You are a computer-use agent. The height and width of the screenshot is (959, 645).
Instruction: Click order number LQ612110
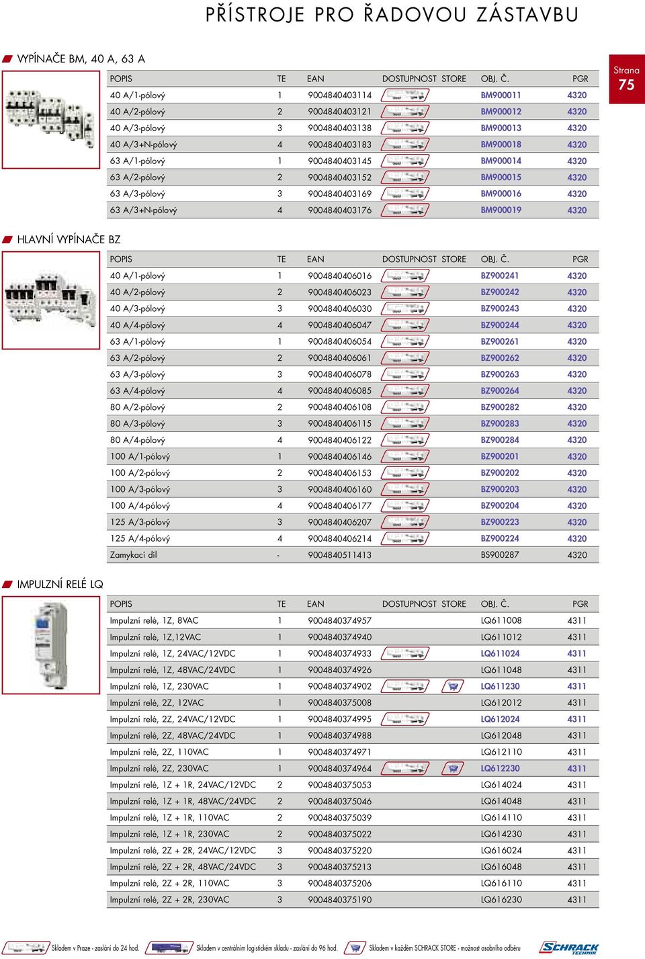tap(501, 752)
